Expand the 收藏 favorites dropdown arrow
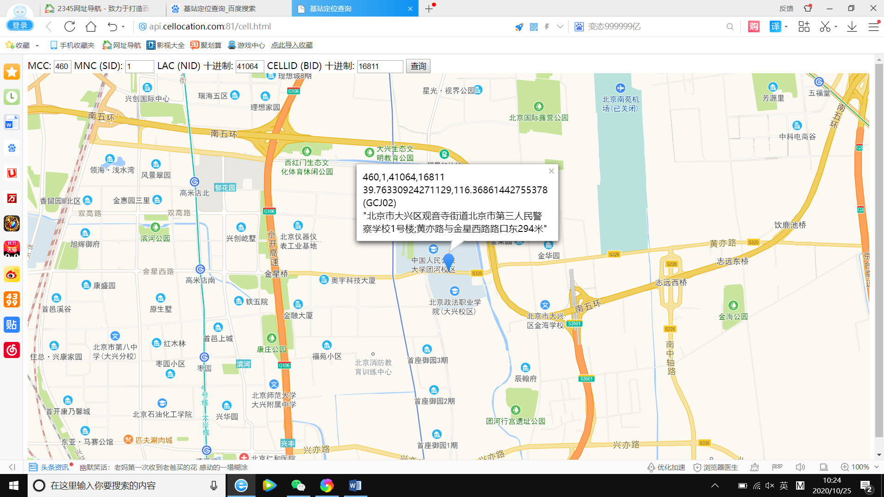This screenshot has height=497, width=884. coord(37,46)
